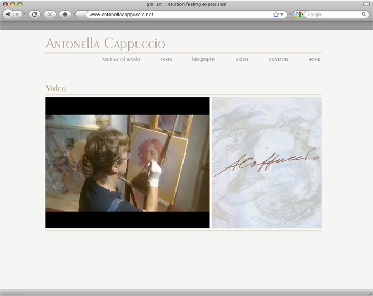Go to the browser Home page

tap(65, 15)
